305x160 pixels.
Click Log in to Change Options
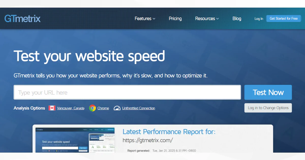click(268, 108)
